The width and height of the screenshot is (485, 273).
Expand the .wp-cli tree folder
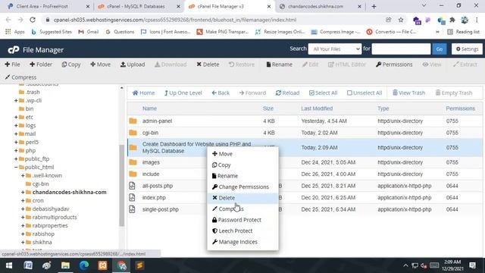pos(16,100)
